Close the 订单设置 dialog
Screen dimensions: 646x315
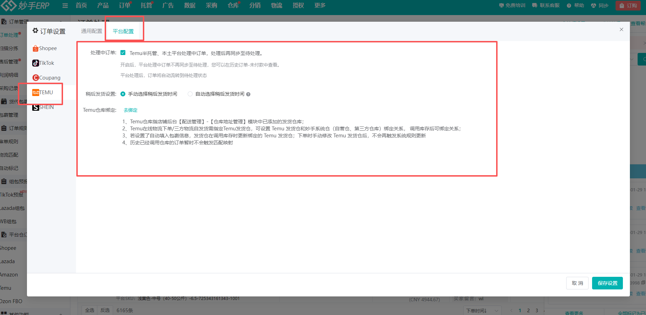coord(621,29)
